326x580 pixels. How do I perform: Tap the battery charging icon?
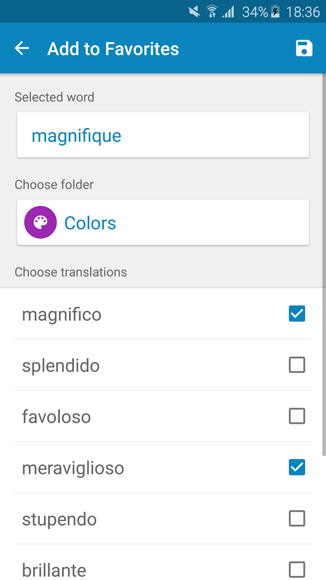point(275,12)
